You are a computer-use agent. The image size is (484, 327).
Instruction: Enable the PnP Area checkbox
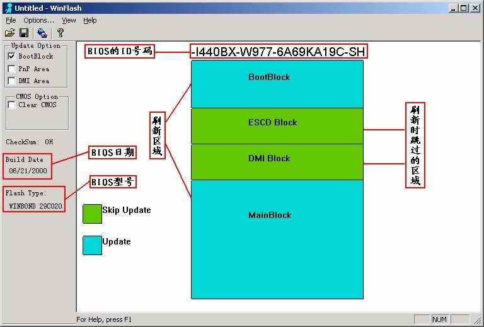coord(11,69)
